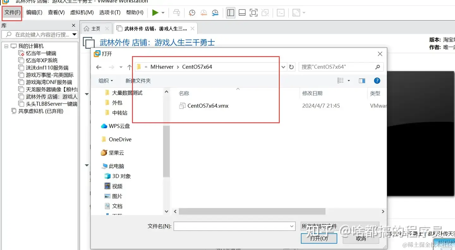Toggle the show library sidebar icon
This screenshot has height=250, width=455.
(x=231, y=13)
